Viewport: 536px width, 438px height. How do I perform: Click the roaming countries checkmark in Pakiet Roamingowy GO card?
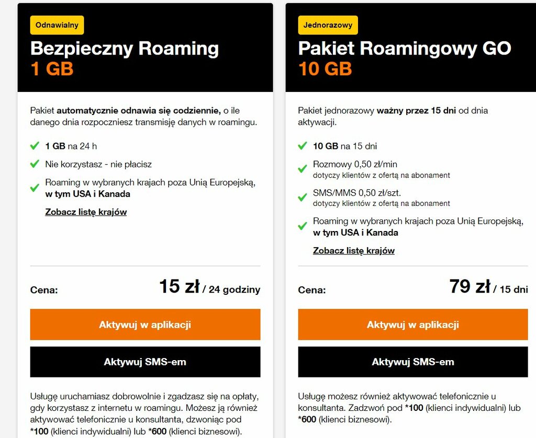tap(303, 226)
